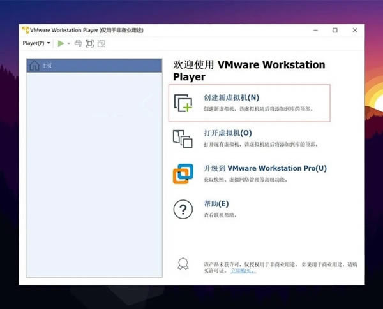383x309 pixels.
Task: Expand the power options dropdown arrow
Action: coord(69,43)
